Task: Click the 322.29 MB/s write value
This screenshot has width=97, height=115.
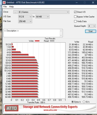Action: [74, 55]
